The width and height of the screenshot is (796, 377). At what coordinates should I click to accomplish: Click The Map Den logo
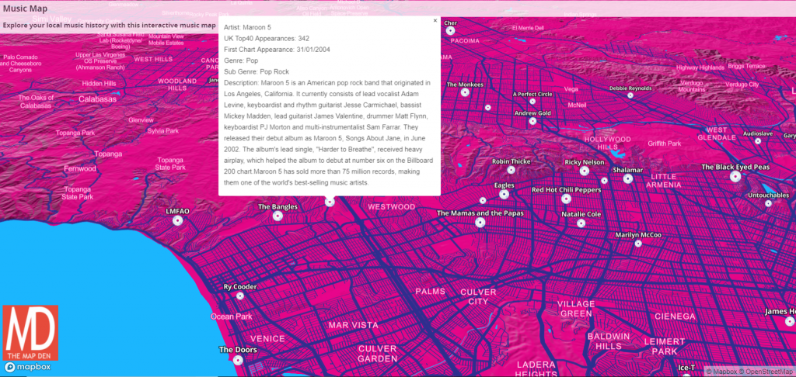[30, 333]
